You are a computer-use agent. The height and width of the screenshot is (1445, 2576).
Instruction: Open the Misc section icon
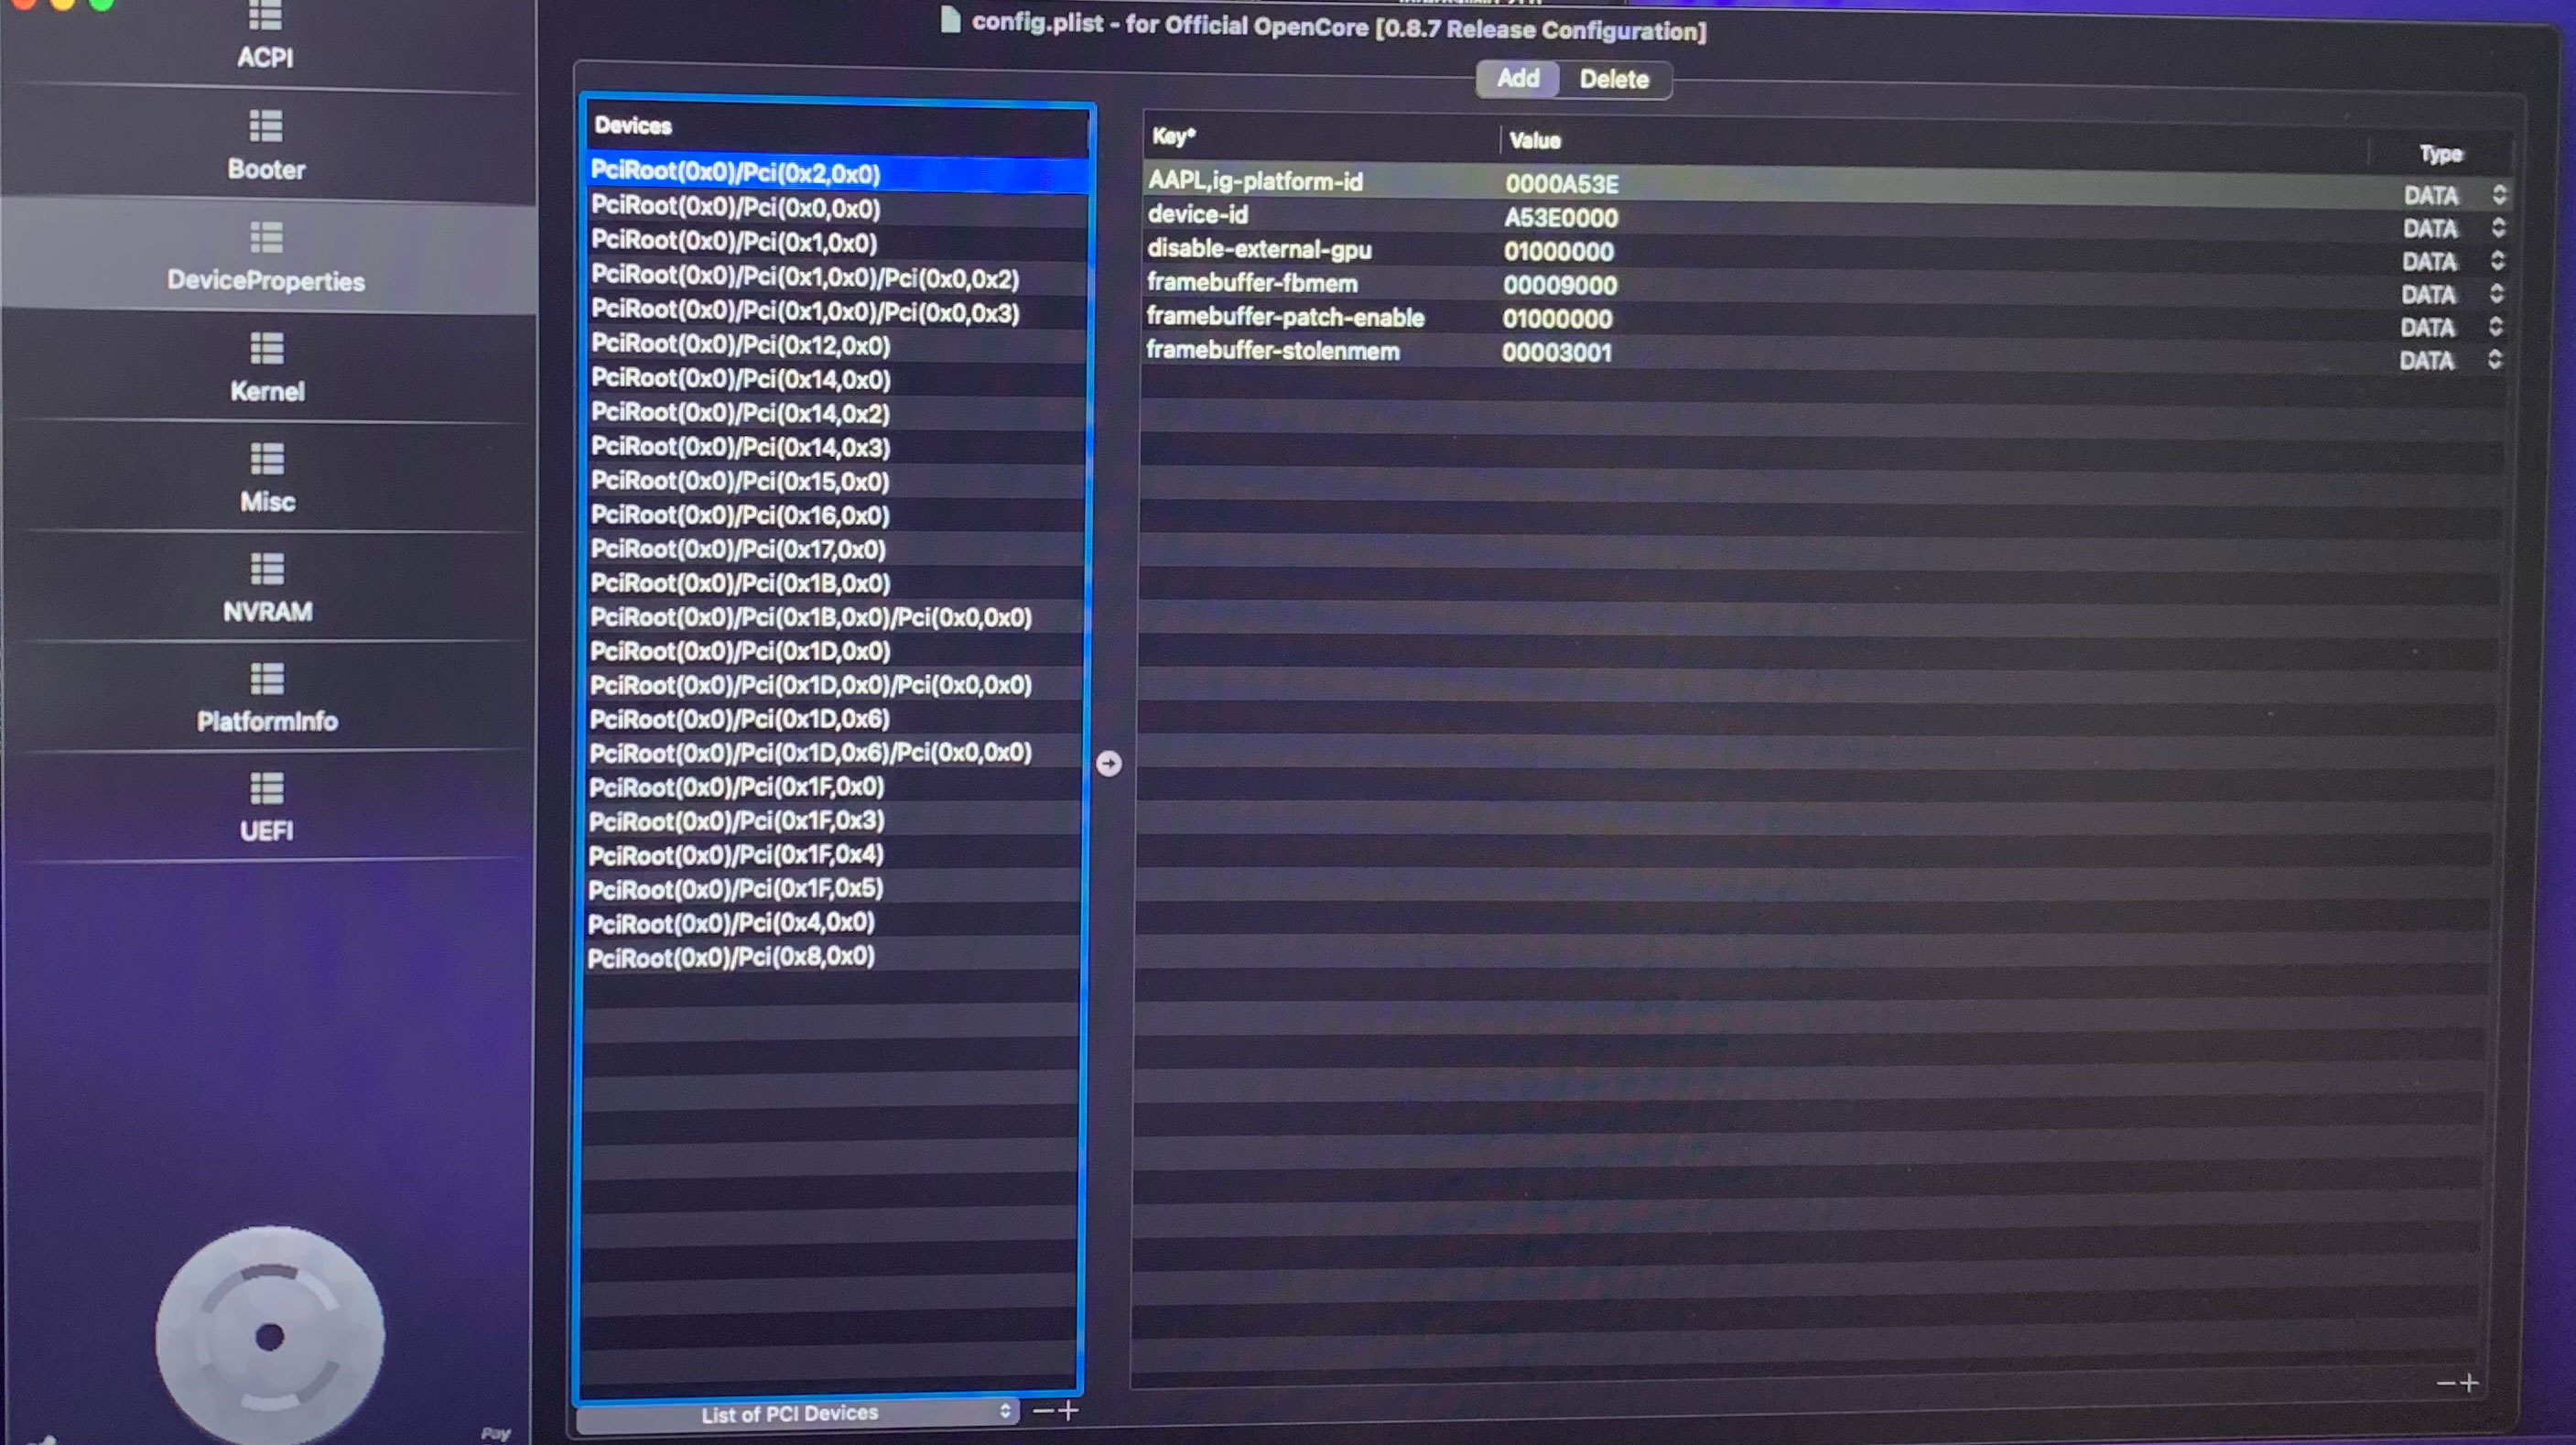pos(266,459)
